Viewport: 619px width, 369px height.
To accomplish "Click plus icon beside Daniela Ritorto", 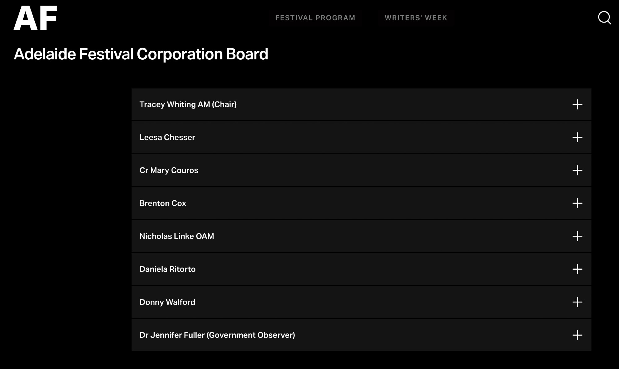I will point(577,269).
